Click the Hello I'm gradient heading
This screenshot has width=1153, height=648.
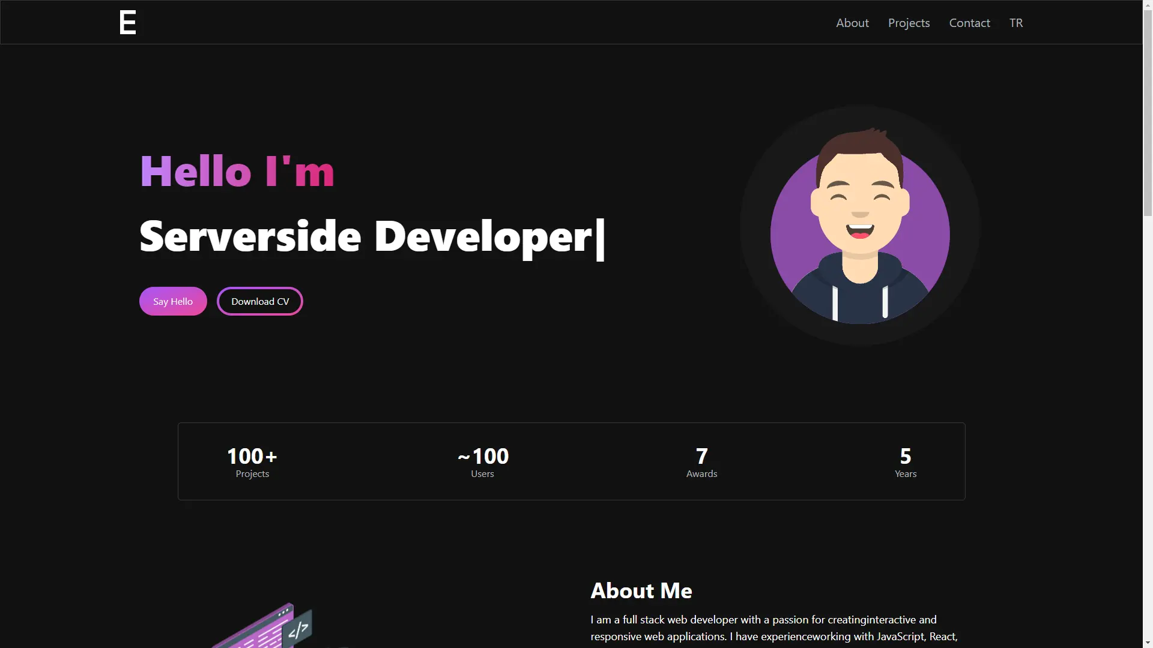click(x=237, y=172)
